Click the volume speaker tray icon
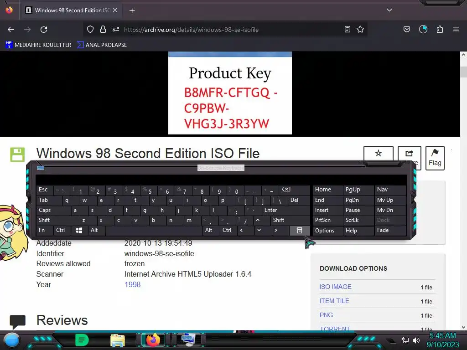This screenshot has height=350, width=467. (x=416, y=340)
